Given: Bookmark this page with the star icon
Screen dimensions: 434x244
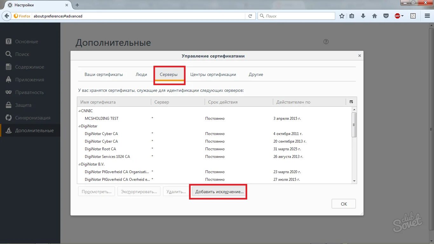Looking at the screenshot, I should (342, 16).
